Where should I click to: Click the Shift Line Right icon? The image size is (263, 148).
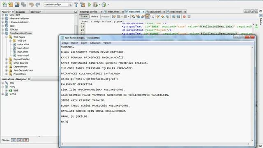[x=178, y=16]
